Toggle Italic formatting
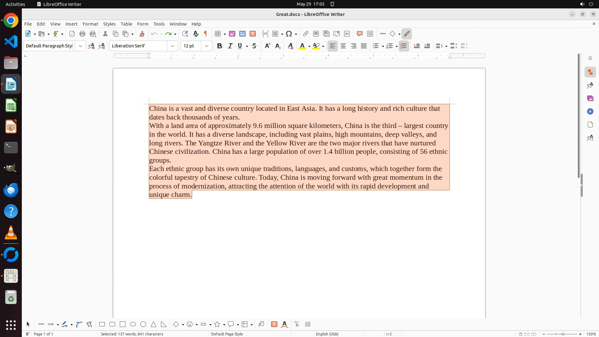Image resolution: width=599 pixels, height=337 pixels. [230, 46]
